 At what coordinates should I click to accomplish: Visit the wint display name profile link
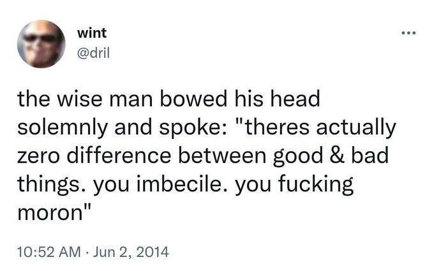tap(92, 33)
